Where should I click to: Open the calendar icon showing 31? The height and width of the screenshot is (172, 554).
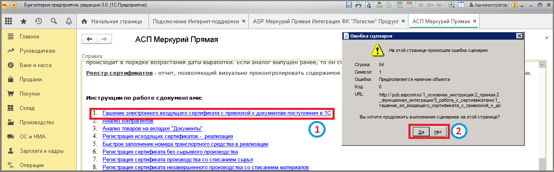(x=409, y=5)
